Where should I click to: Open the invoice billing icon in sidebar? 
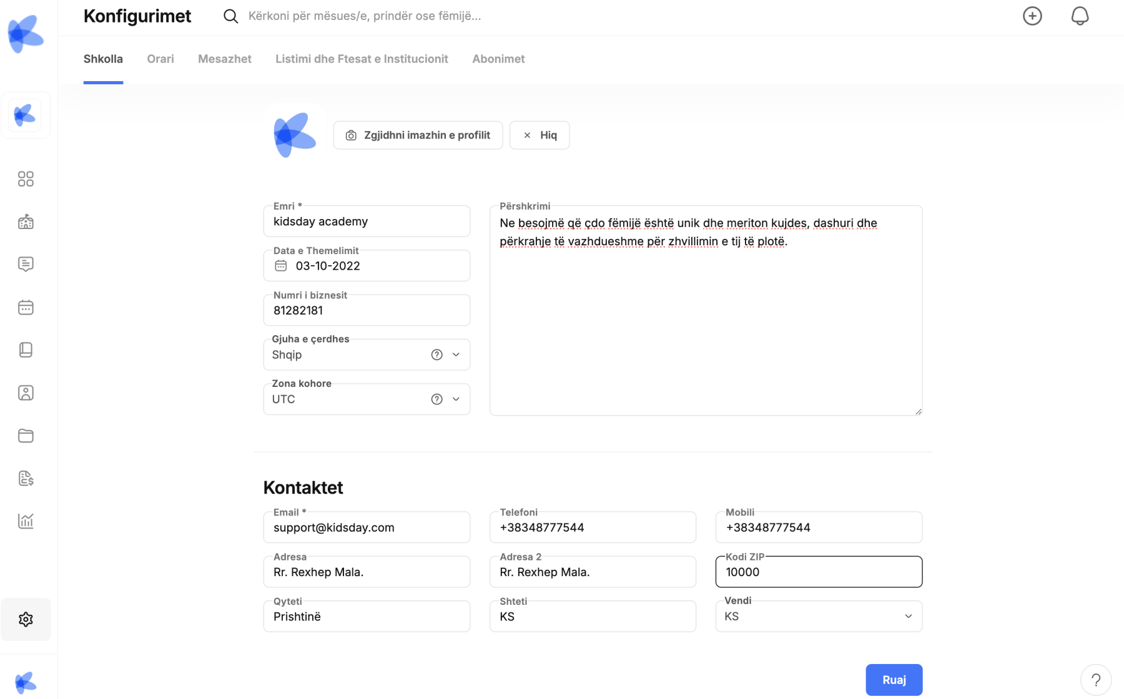pos(26,478)
